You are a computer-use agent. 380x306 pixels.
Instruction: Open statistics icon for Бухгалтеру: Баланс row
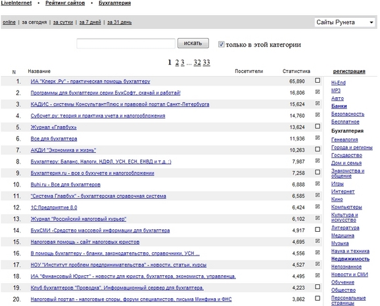point(318,161)
